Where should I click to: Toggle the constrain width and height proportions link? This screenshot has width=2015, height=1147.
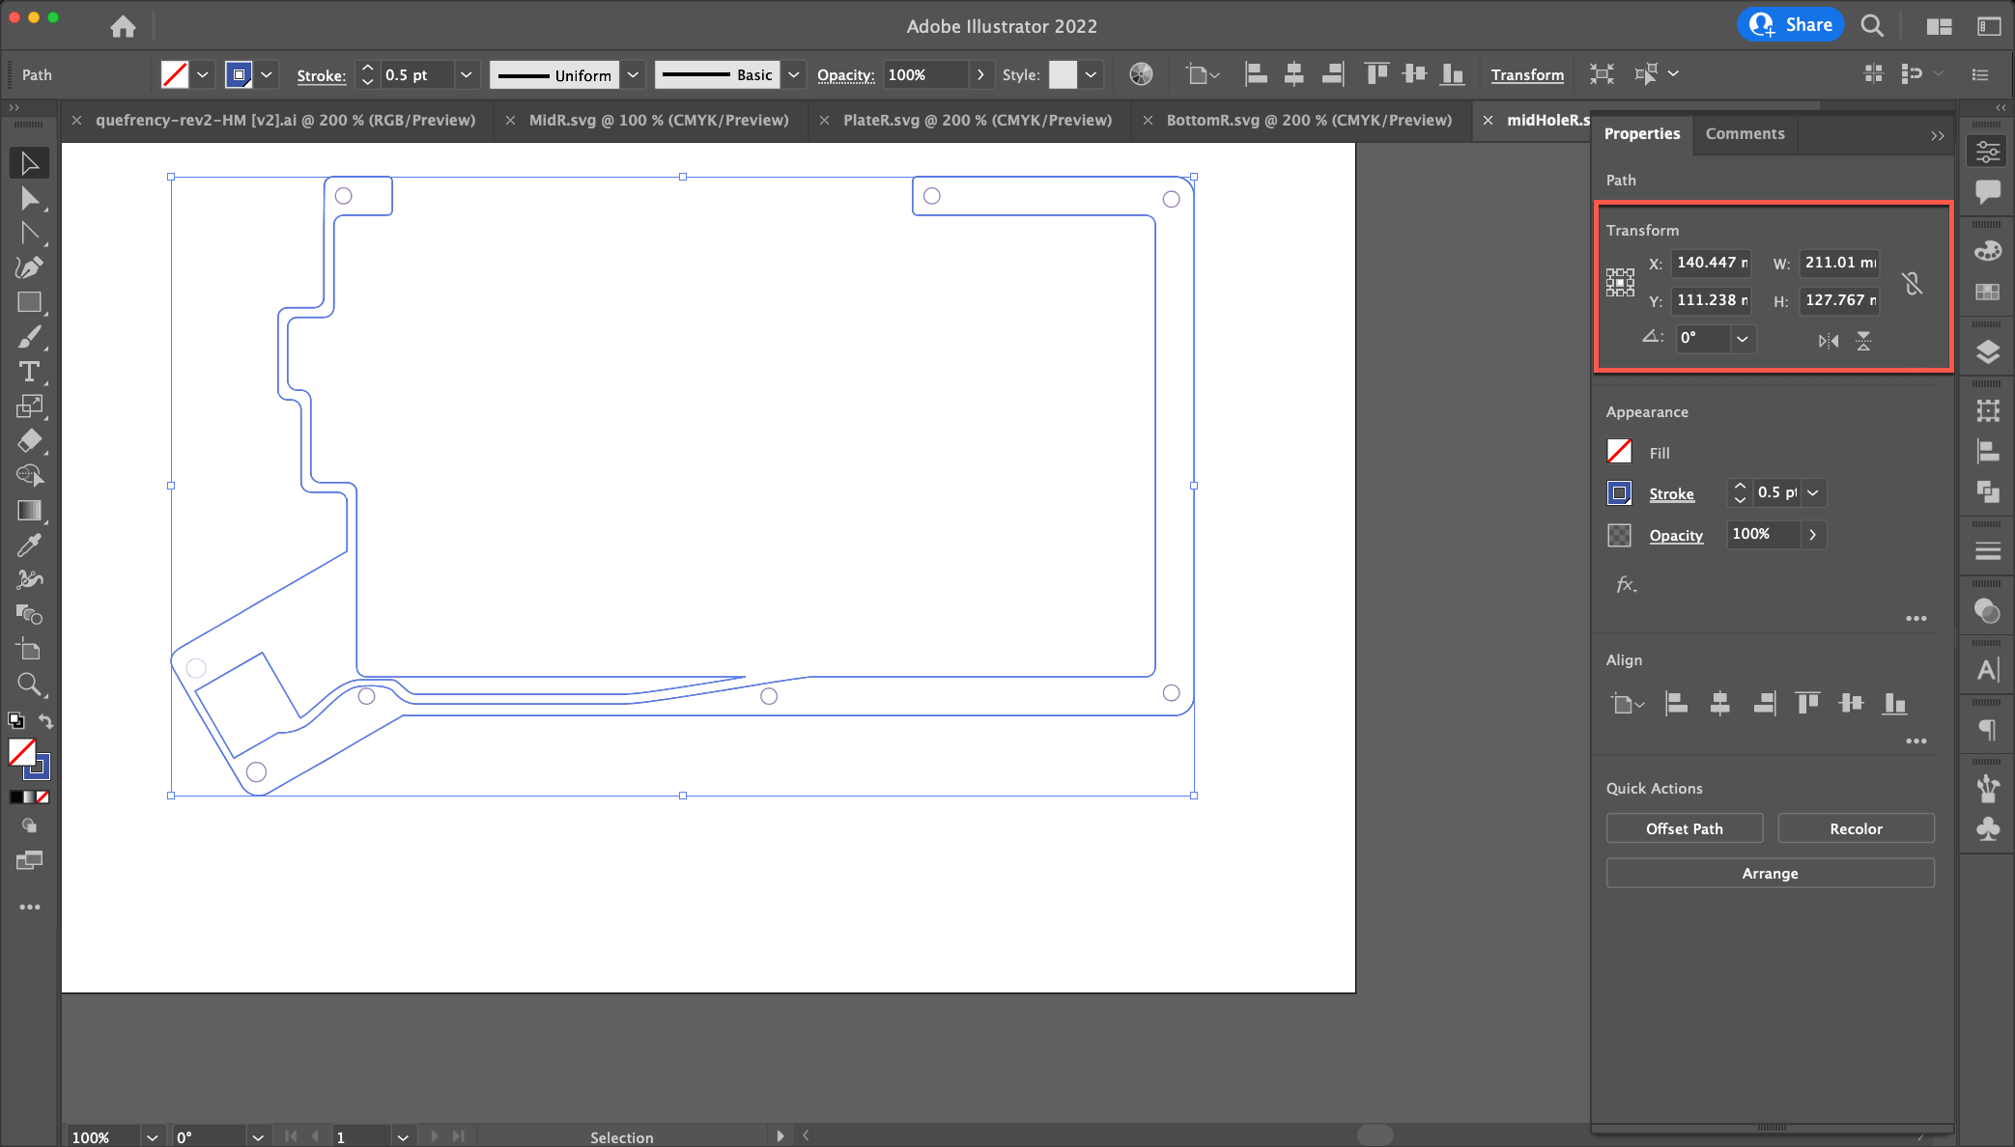(1913, 283)
